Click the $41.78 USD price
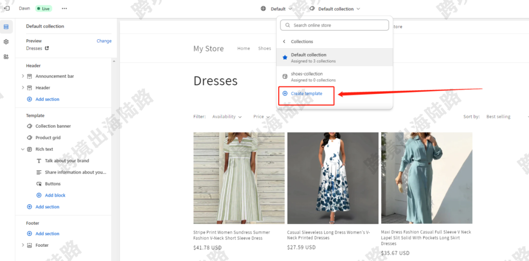 tap(208, 247)
